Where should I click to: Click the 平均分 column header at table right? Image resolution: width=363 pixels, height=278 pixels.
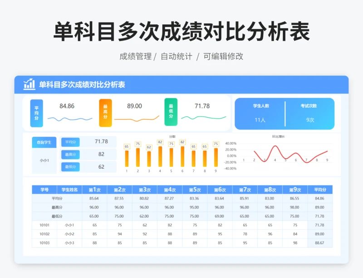coord(320,190)
